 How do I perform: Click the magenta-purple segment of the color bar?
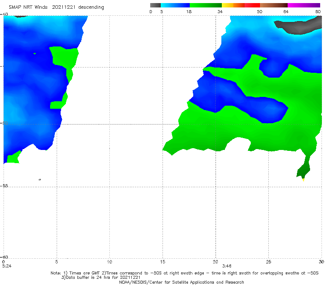304,5
